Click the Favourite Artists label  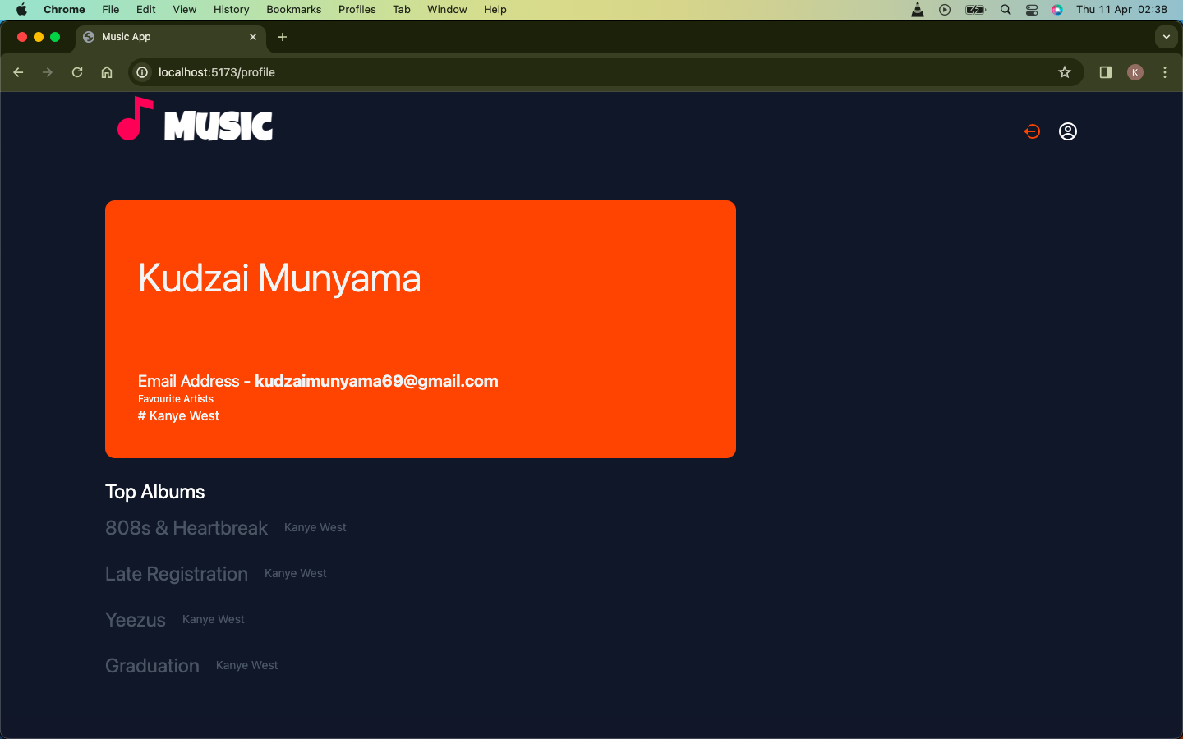tap(176, 399)
